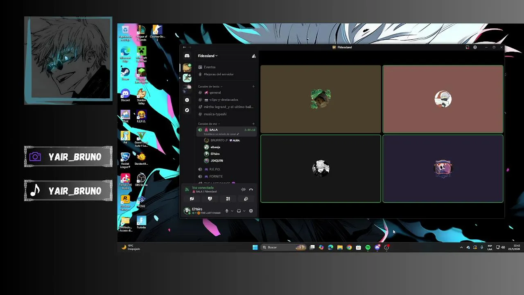Open Google Chrome from the taskbar
524x295 pixels.
(349, 247)
